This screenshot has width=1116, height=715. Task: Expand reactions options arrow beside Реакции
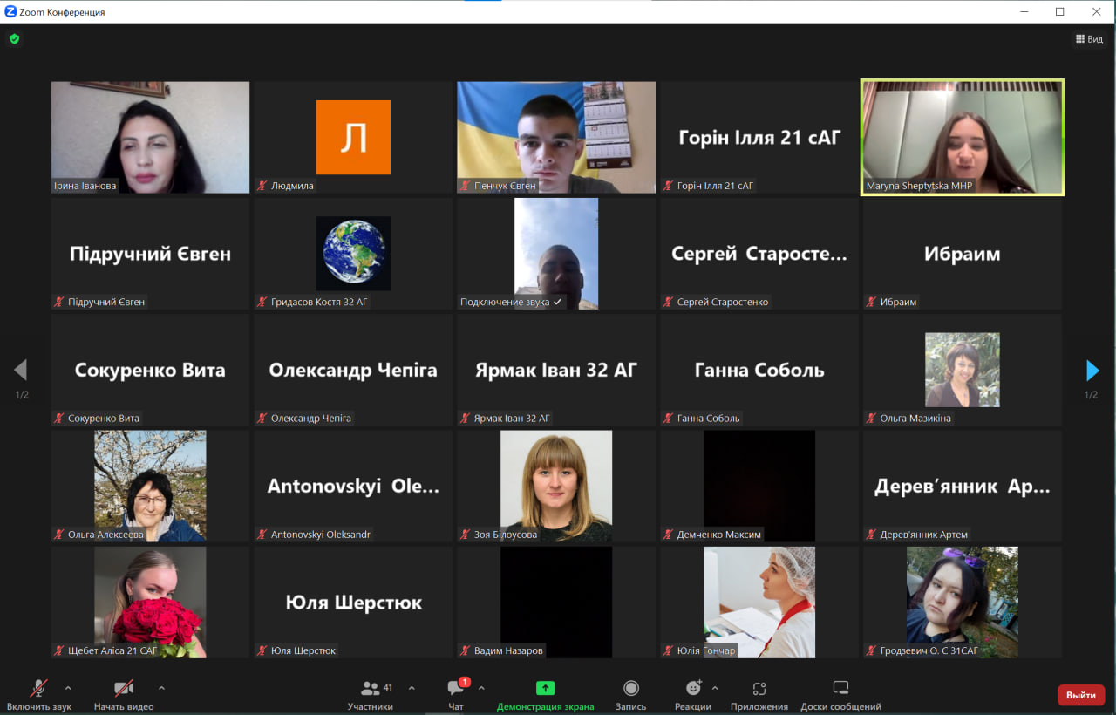click(x=715, y=688)
